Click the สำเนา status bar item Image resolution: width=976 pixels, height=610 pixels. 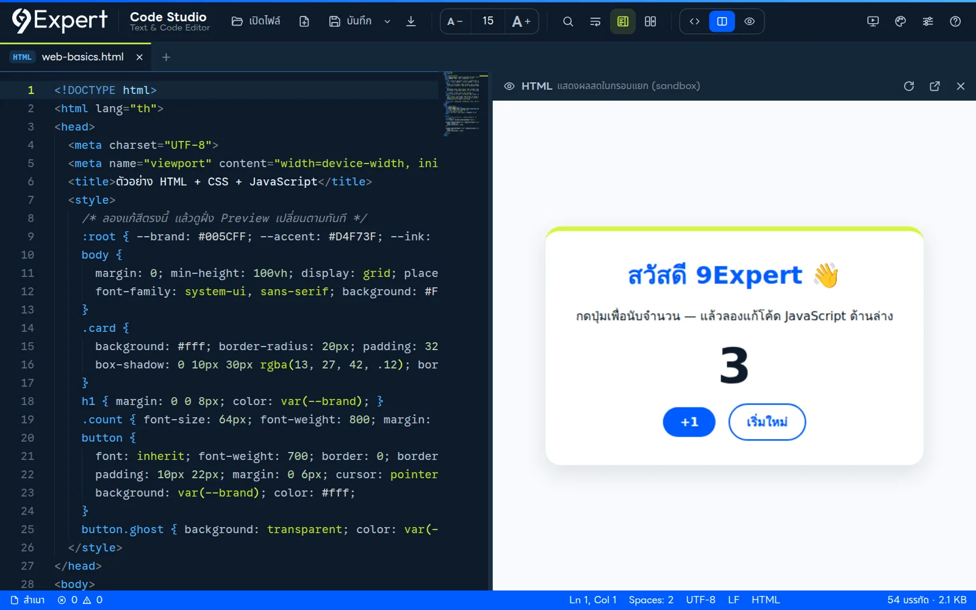28,600
